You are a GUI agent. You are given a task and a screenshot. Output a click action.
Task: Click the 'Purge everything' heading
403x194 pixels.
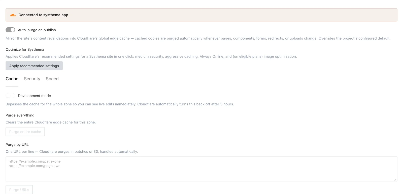[x=20, y=115]
